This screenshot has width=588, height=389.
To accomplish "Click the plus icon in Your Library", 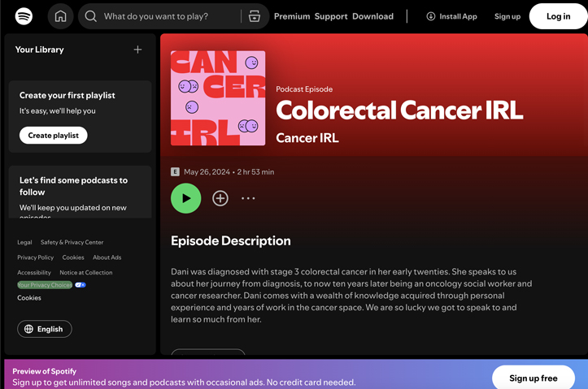I will coord(137,50).
